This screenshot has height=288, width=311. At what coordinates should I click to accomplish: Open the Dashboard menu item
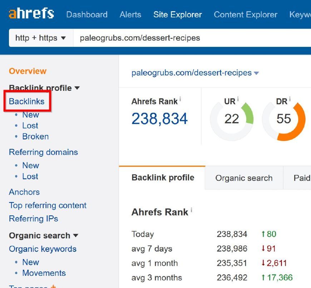coord(87,14)
